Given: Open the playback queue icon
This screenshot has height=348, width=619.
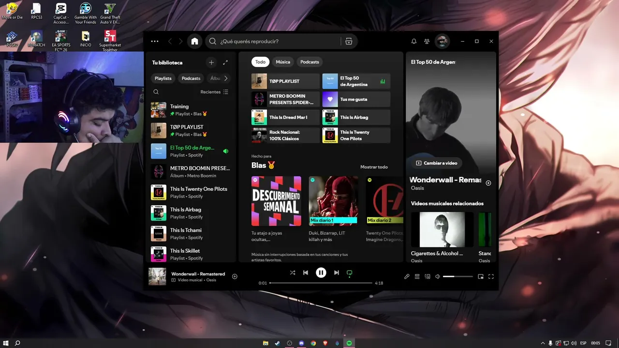Looking at the screenshot, I should [x=417, y=276].
